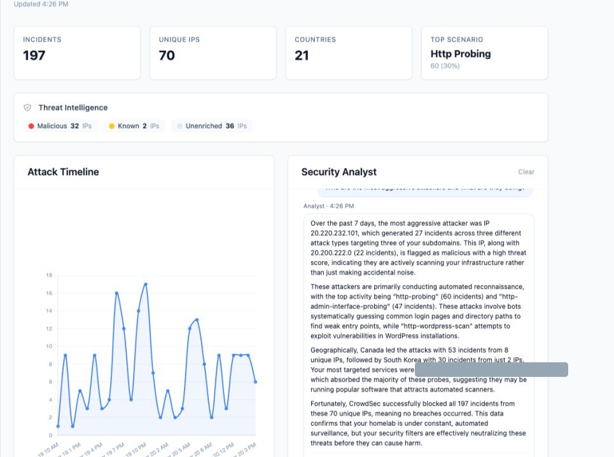Click the 'These attackers are primarily conducting' paragraph
Viewport: 614px width, 457px height.
[x=417, y=311]
